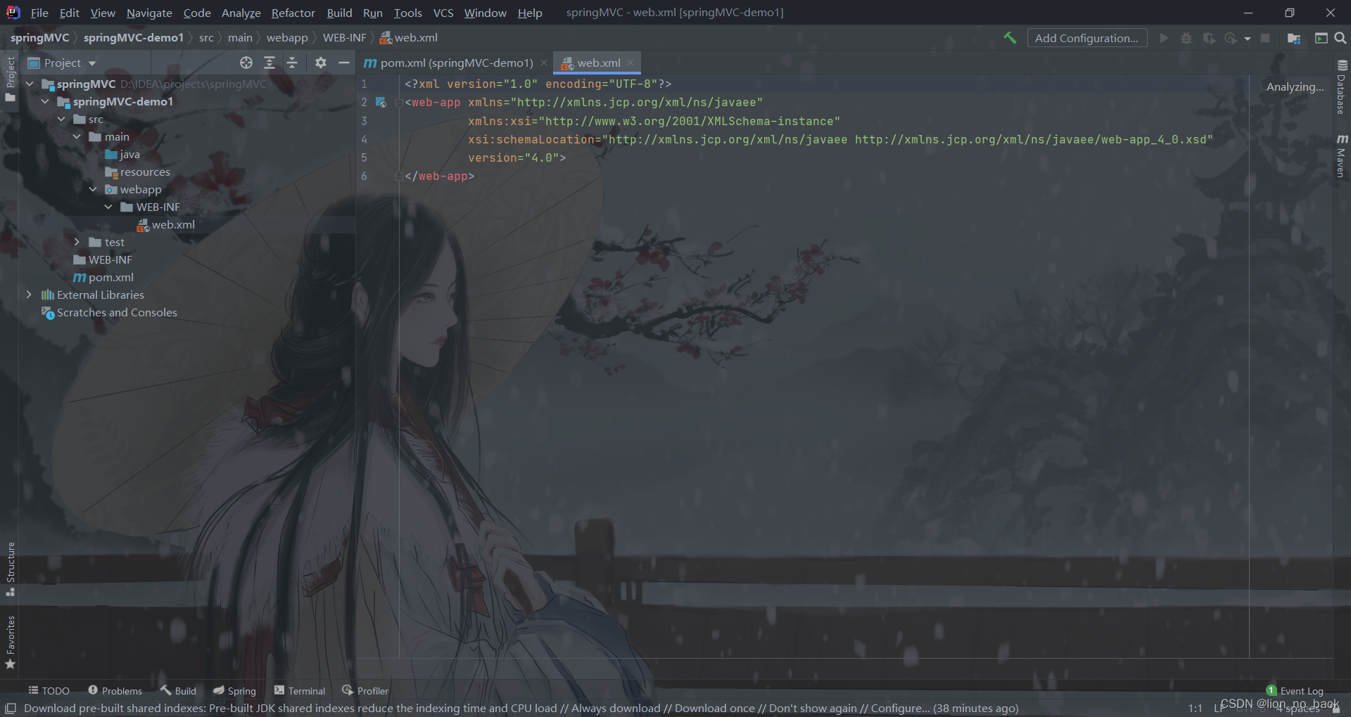This screenshot has height=717, width=1351.
Task: Click the gutter icon on line 2
Action: [381, 103]
